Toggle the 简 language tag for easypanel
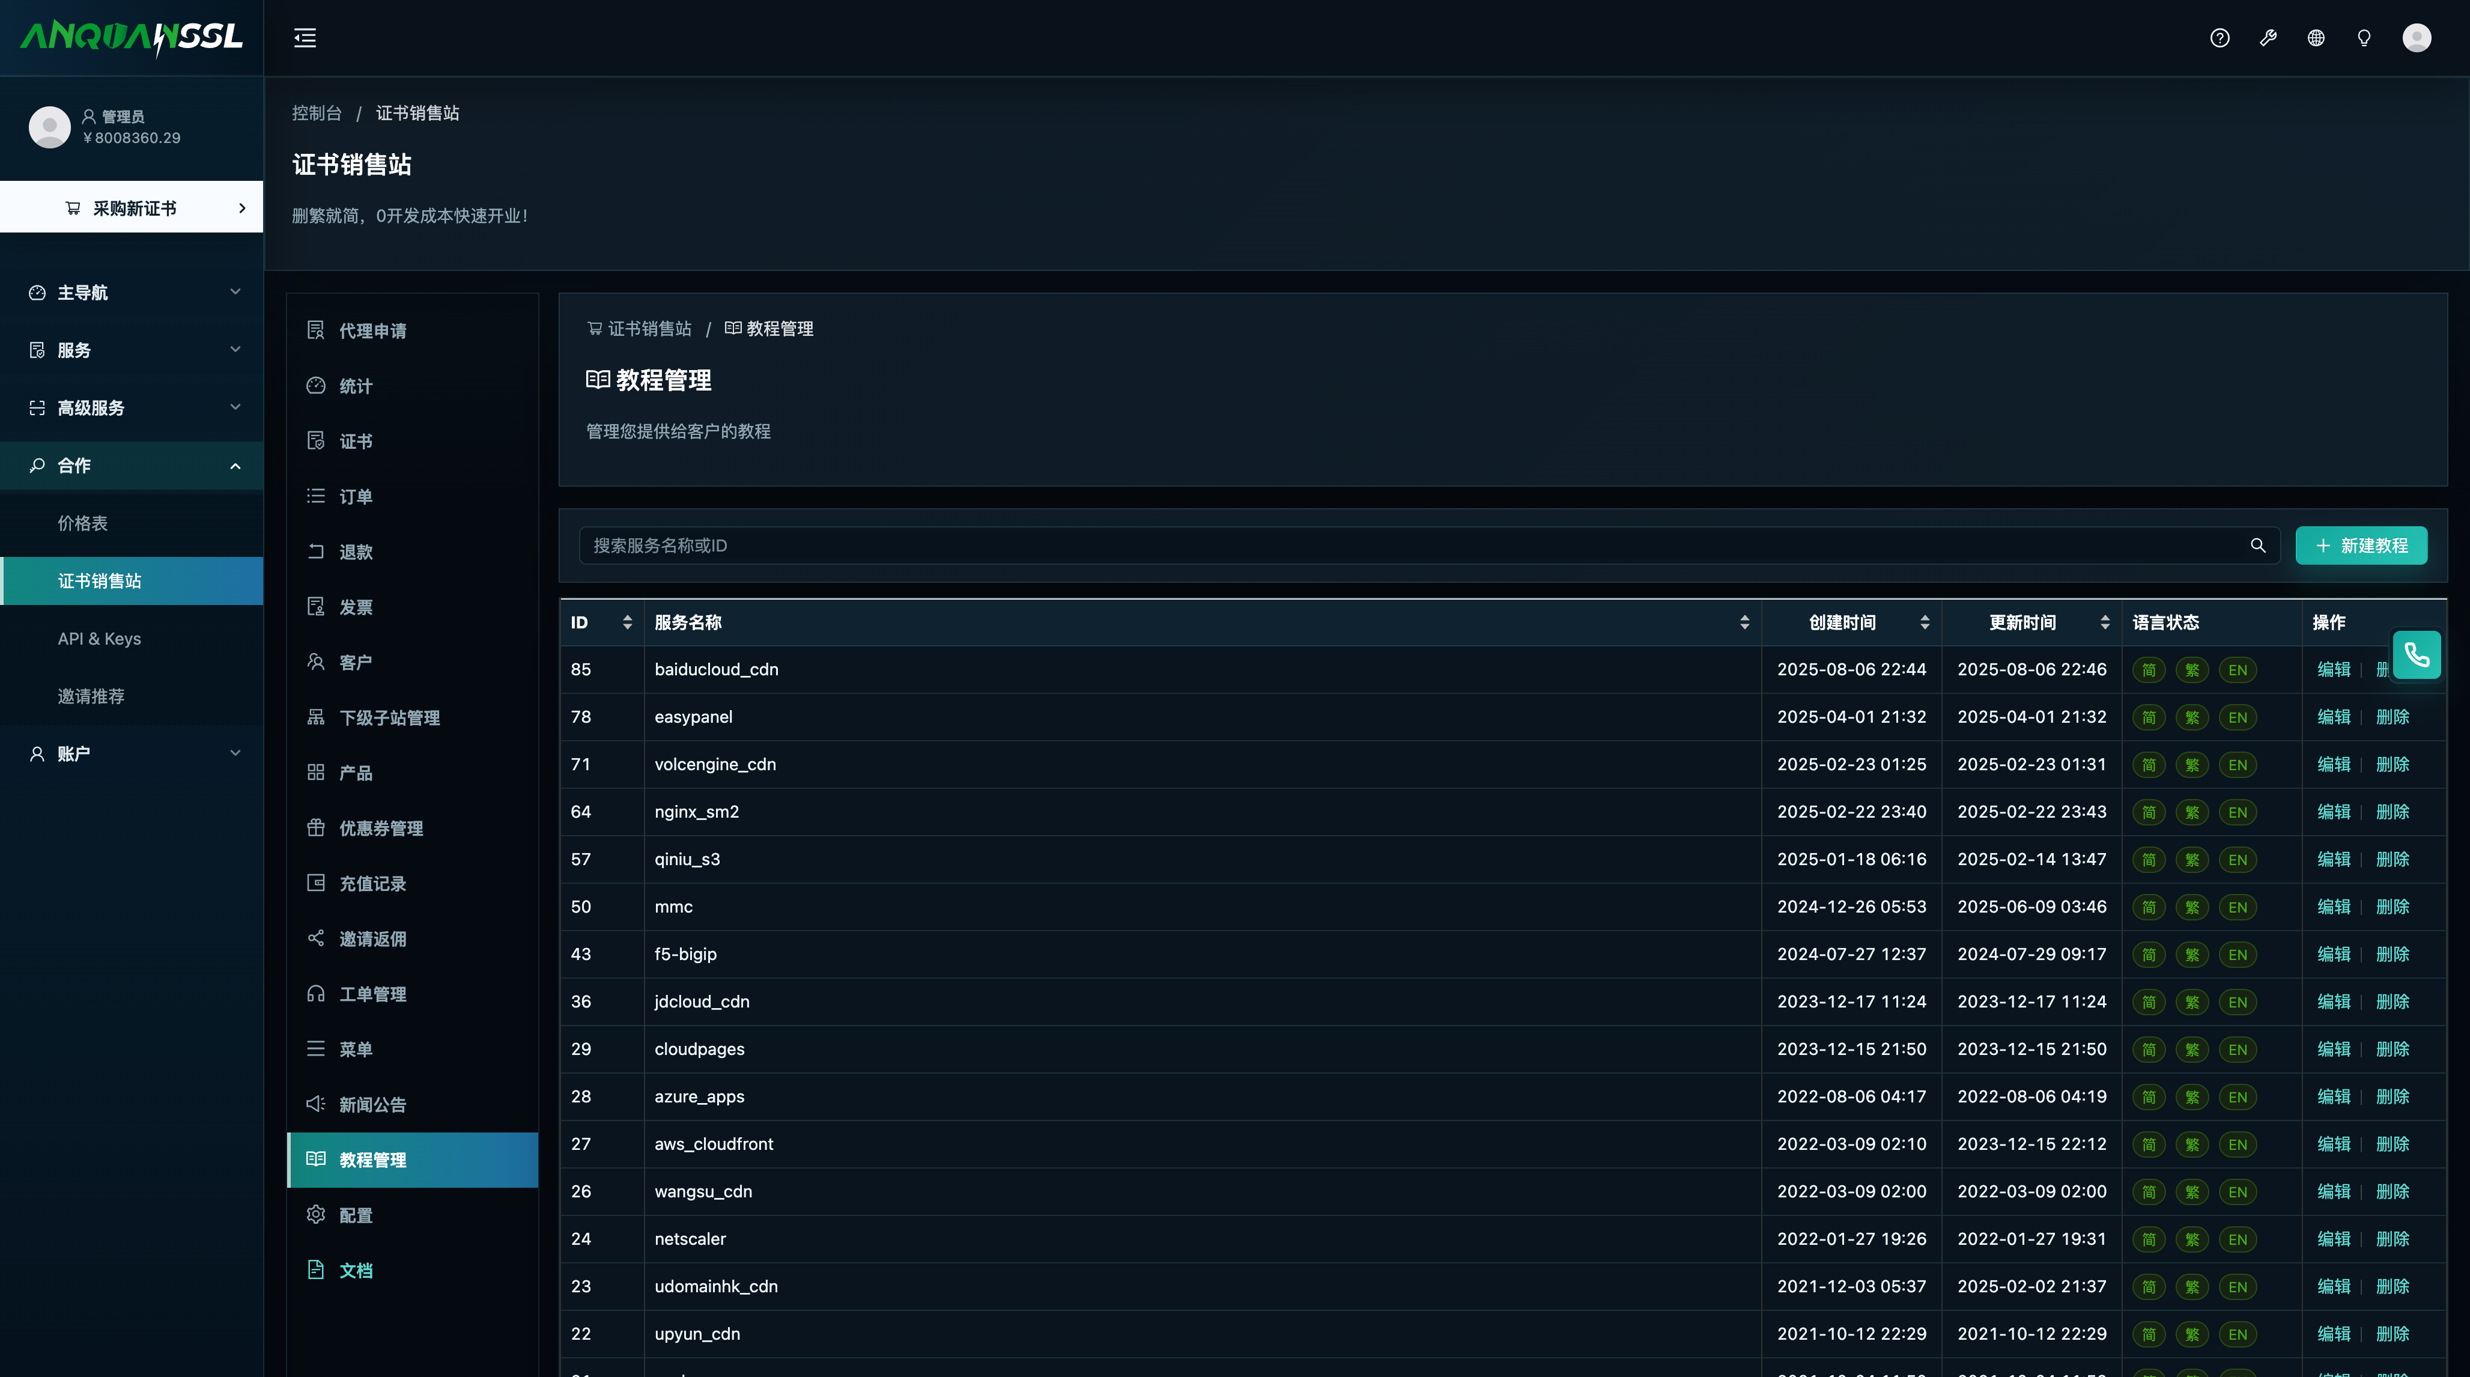This screenshot has width=2470, height=1377. 2149,717
